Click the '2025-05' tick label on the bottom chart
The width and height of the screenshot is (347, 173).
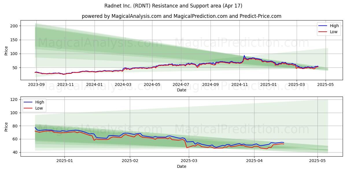click(x=318, y=161)
